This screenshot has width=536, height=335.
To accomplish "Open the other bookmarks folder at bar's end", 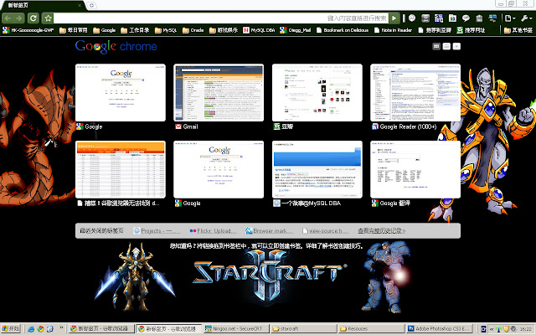I will click(518, 30).
